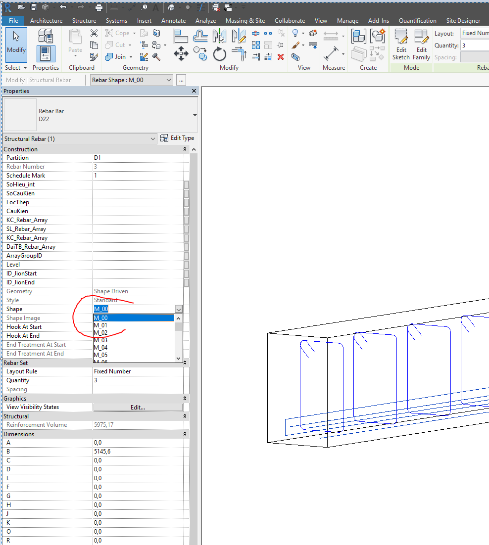Select the Array tool
This screenshot has height=545, width=489.
tap(256, 45)
